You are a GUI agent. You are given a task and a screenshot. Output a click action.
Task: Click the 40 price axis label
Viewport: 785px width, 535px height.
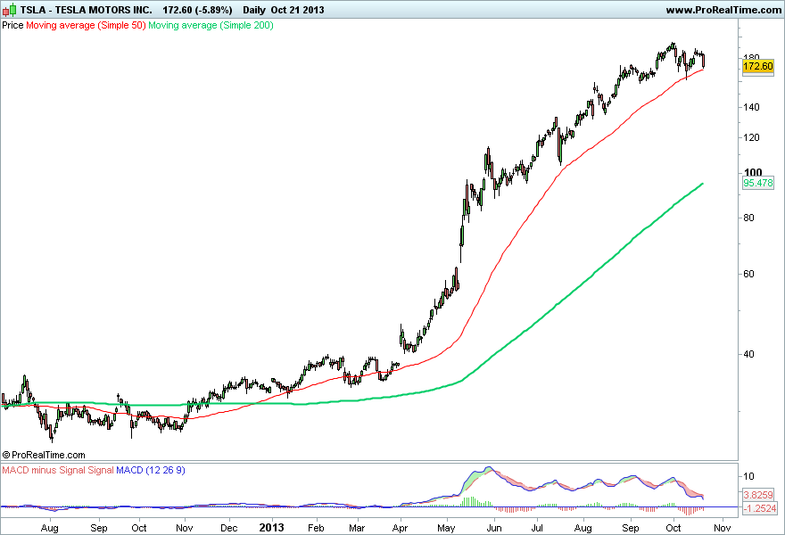click(748, 354)
